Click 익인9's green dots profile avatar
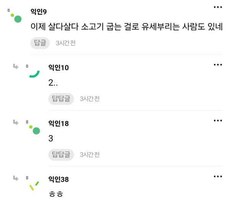The width and height of the screenshot is (229, 203). coord(16,18)
